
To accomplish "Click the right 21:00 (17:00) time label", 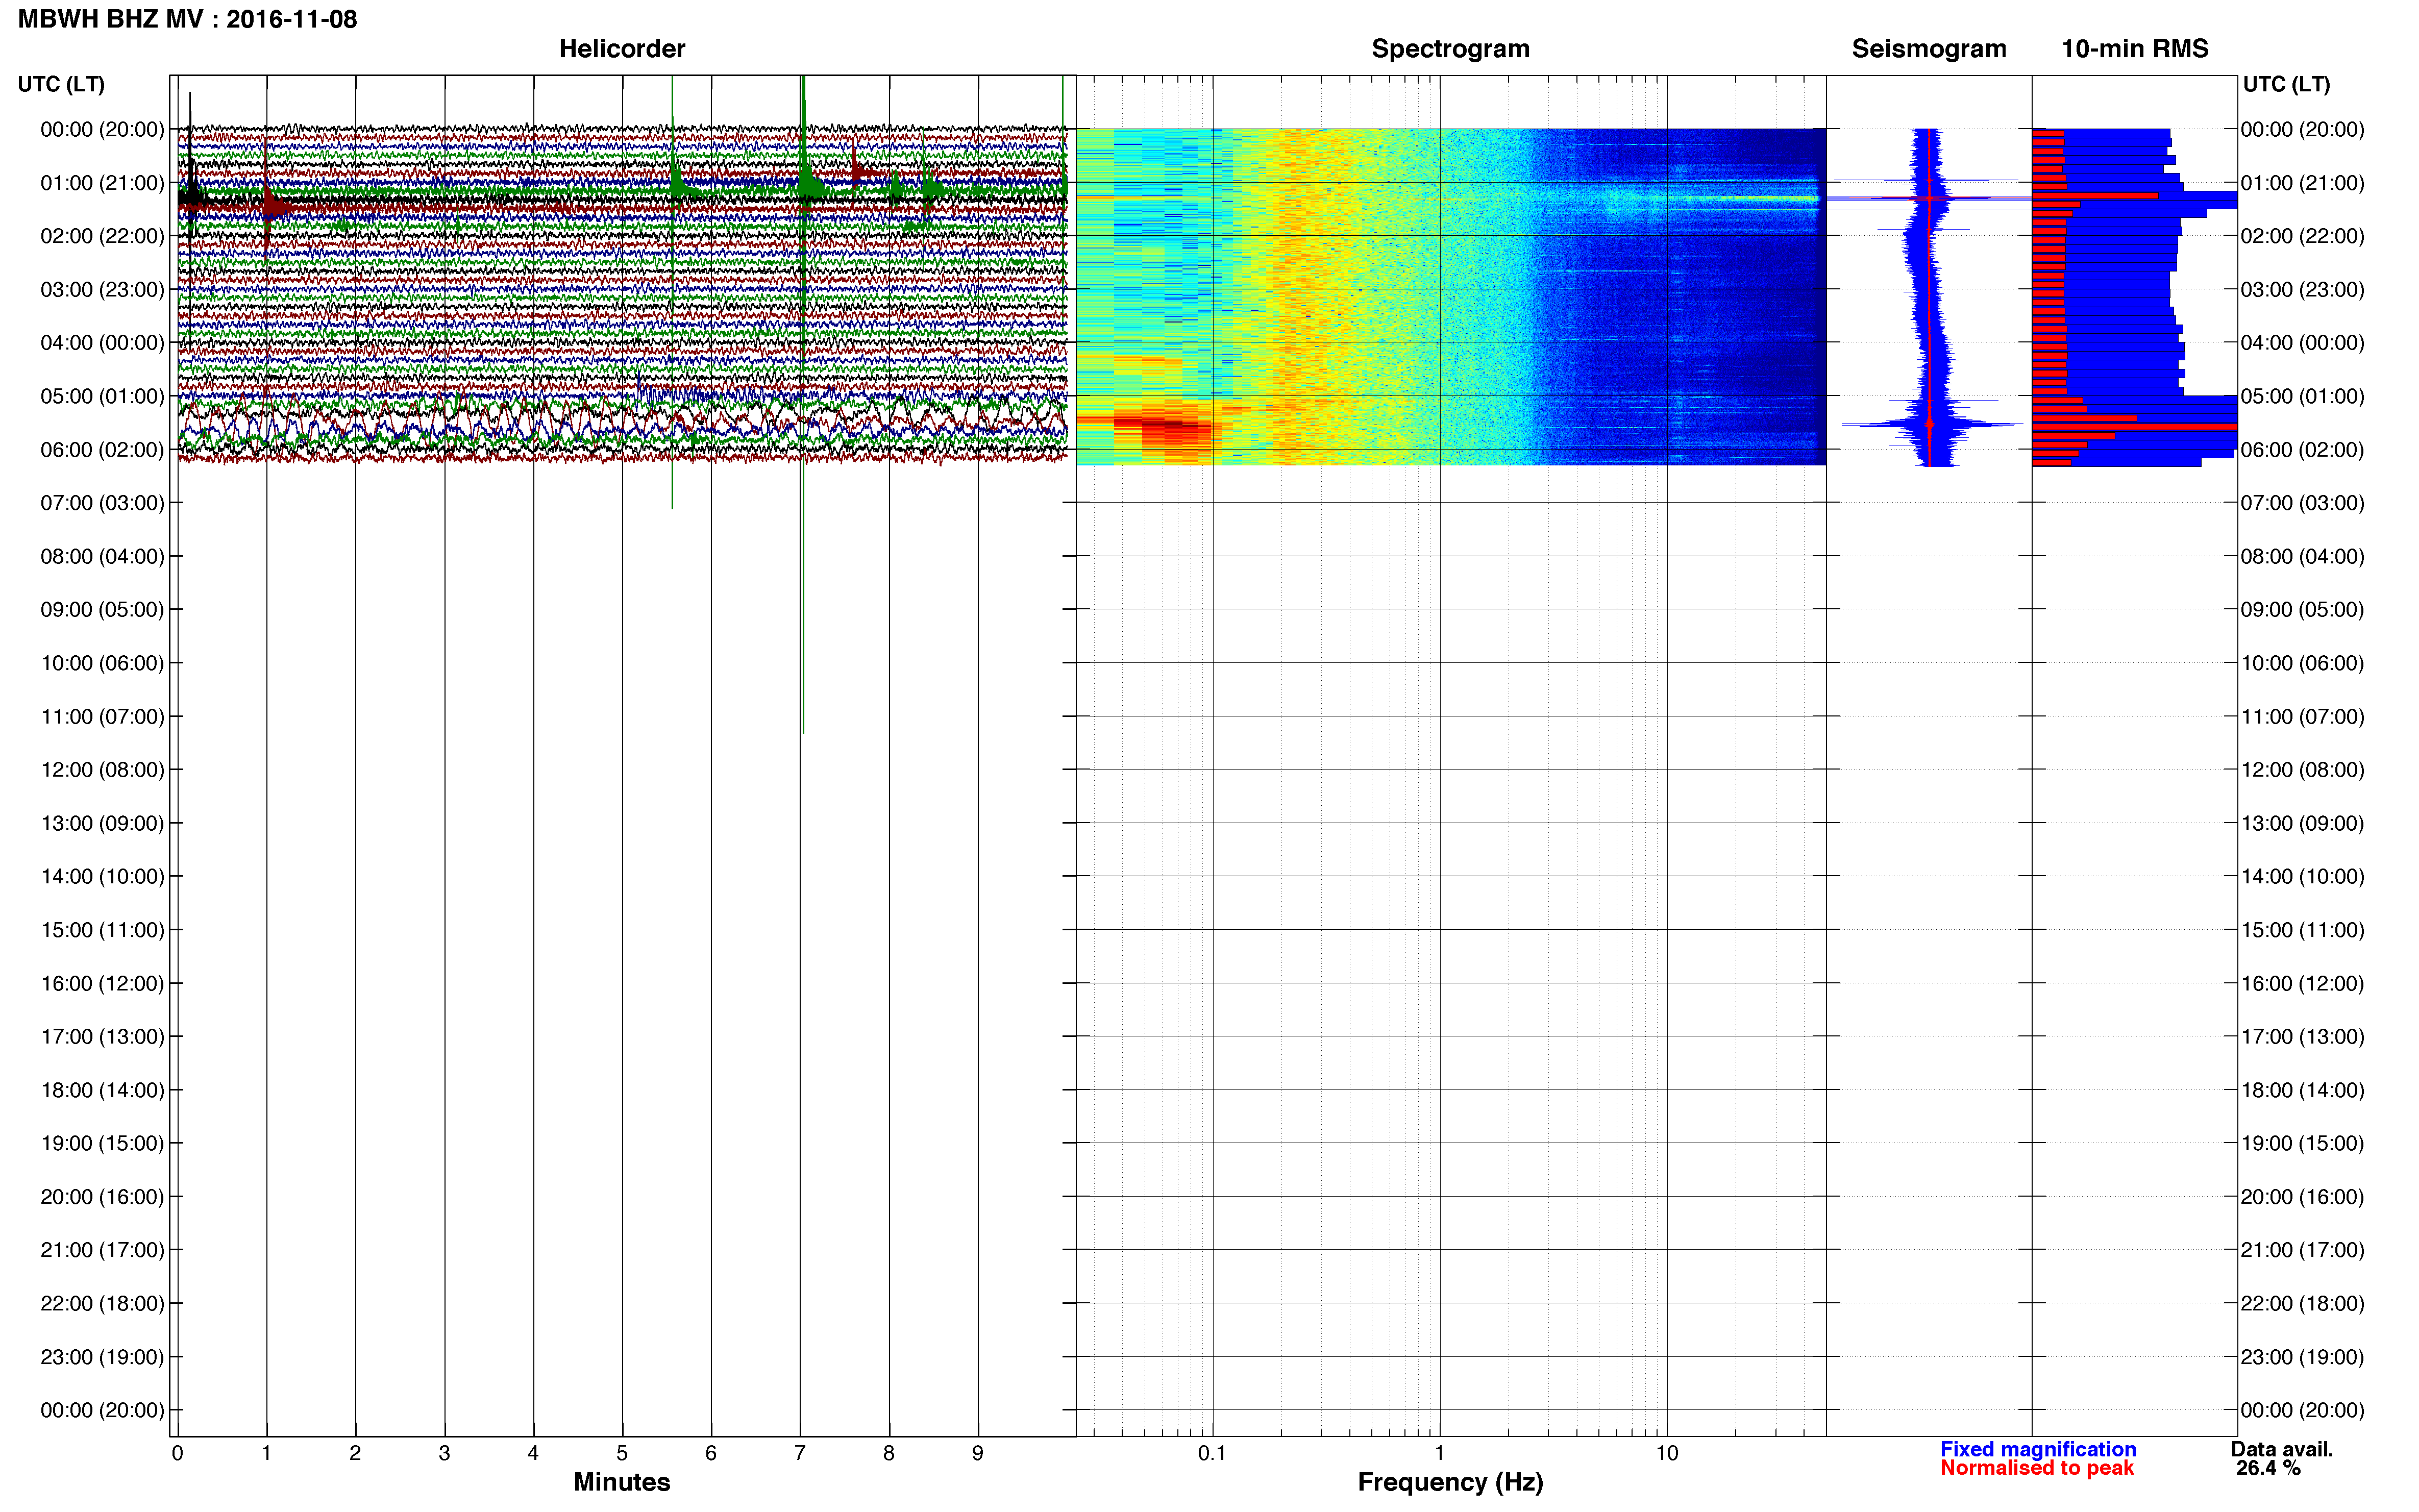I will pos(2302,1250).
